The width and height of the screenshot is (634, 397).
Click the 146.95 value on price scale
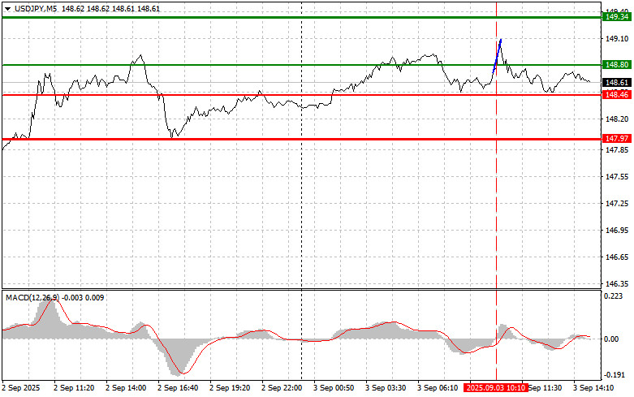tap(617, 230)
